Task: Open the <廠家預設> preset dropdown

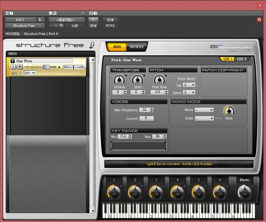Action: 67,20
